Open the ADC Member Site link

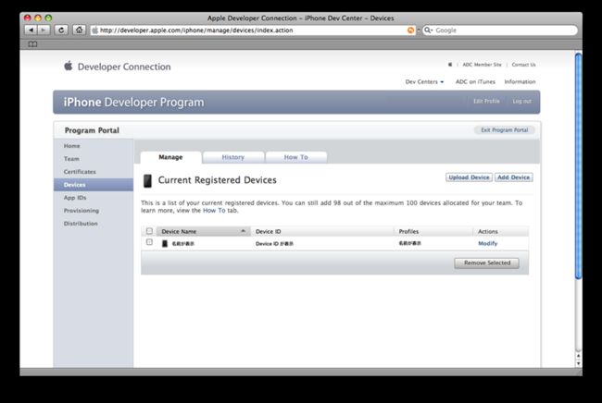coord(482,65)
